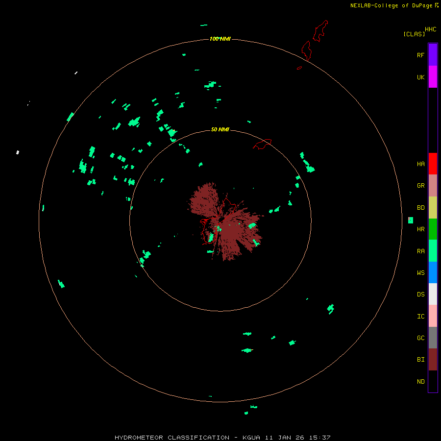
Task: Select the BD yellow legend swatch
Action: [433, 208]
